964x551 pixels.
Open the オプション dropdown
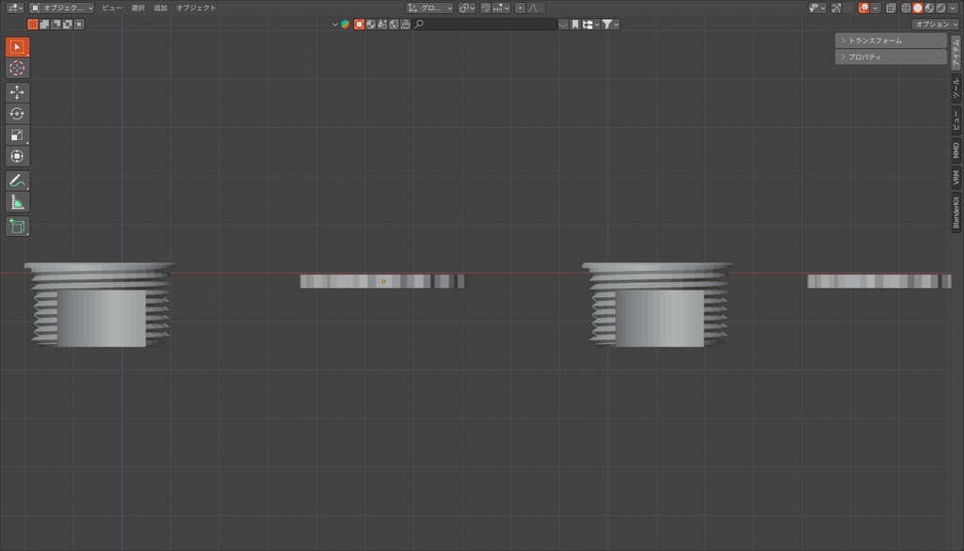[x=935, y=24]
